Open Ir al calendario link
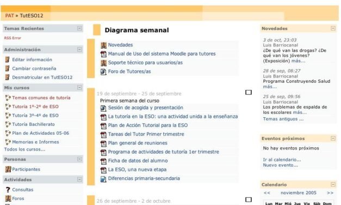Viewport: 341px width, 205px height. pyautogui.click(x=282, y=160)
